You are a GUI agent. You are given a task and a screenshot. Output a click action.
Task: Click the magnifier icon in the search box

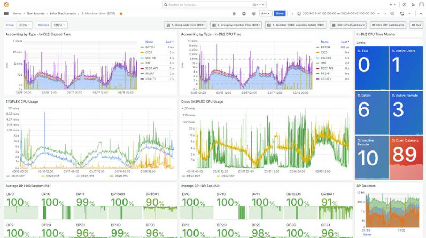pos(166,5)
